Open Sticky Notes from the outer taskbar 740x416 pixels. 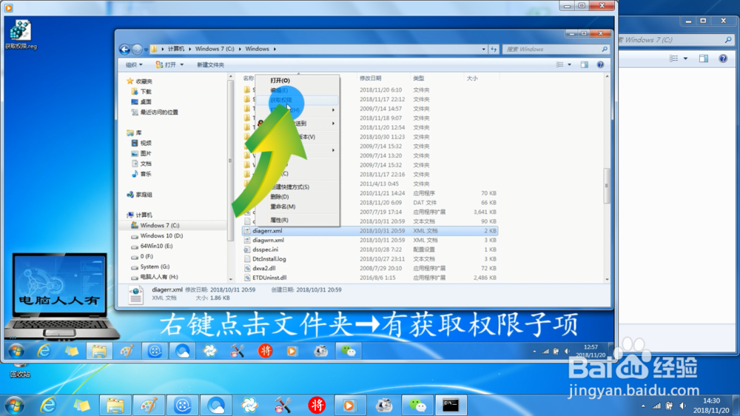point(81,405)
